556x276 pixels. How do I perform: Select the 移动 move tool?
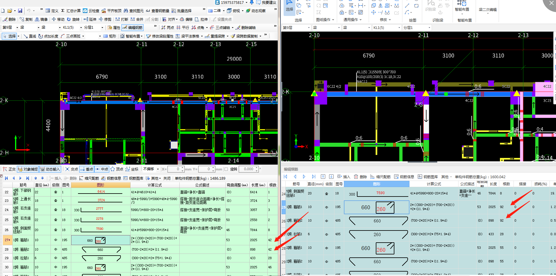pos(58,19)
